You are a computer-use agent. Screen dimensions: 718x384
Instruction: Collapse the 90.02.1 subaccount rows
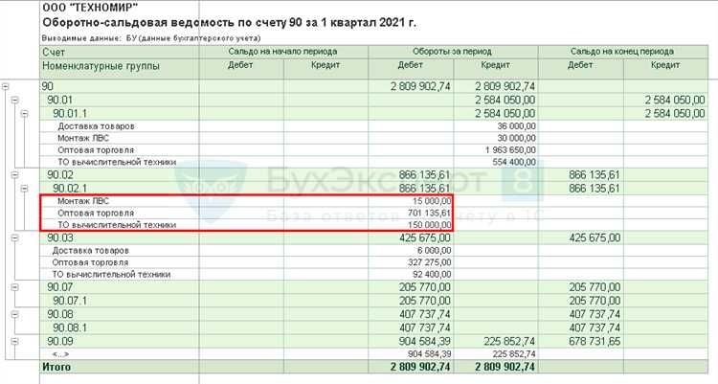pos(24,189)
